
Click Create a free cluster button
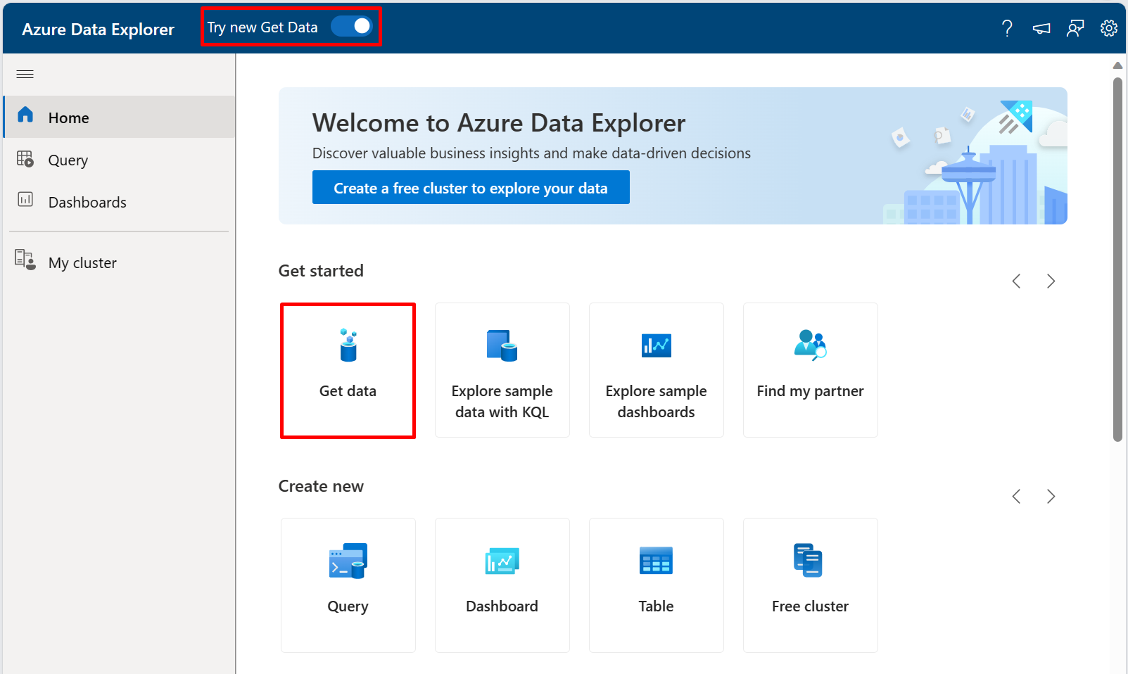471,188
